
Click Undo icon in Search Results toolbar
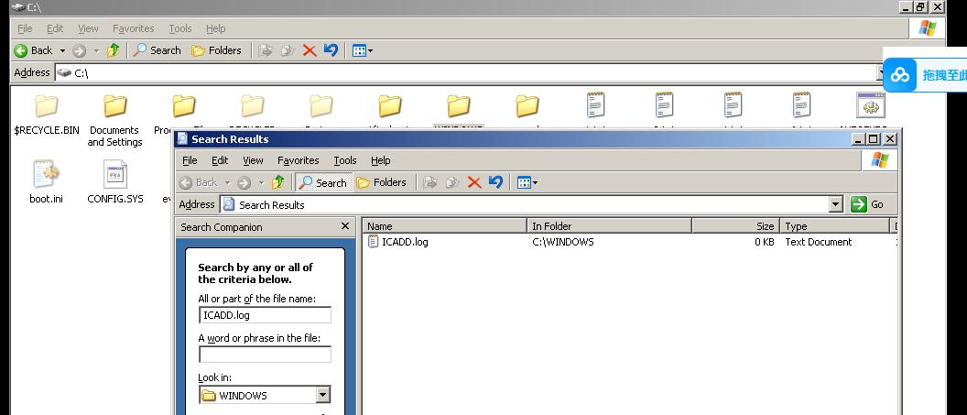click(x=495, y=182)
